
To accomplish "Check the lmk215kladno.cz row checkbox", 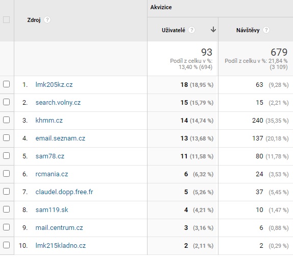I will pos(6,245).
